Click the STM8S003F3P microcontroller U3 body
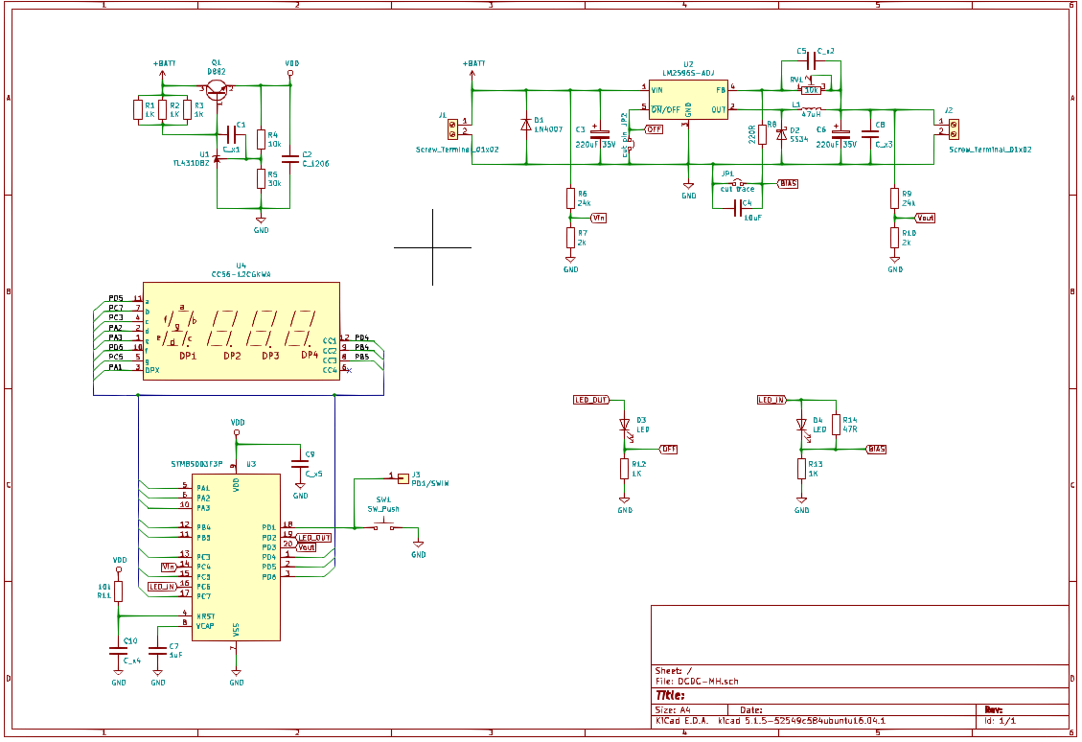 coord(236,556)
